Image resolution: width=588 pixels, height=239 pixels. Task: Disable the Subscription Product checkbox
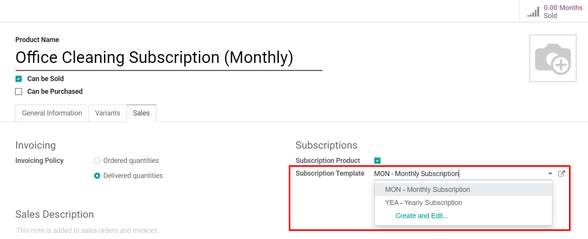(x=377, y=160)
